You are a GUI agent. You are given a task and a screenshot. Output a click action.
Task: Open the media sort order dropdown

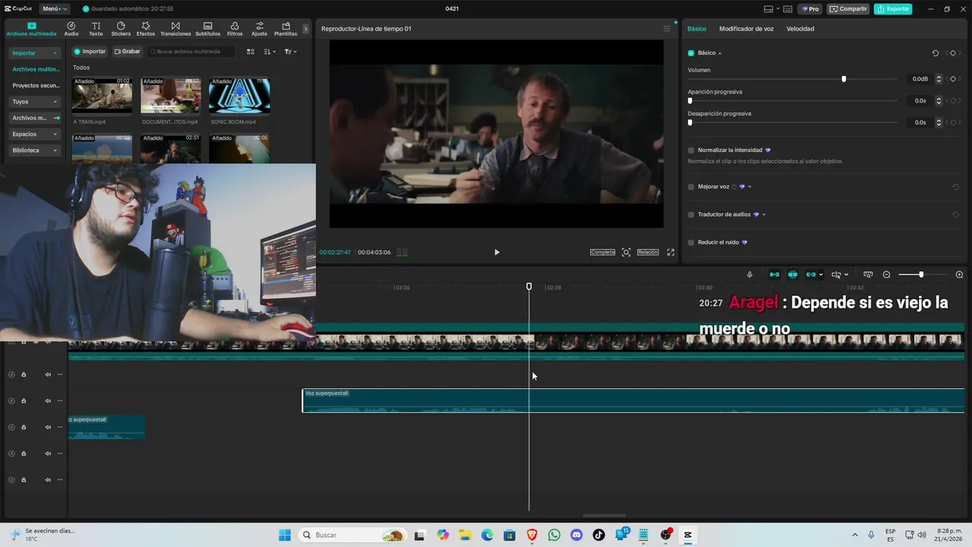tap(269, 52)
